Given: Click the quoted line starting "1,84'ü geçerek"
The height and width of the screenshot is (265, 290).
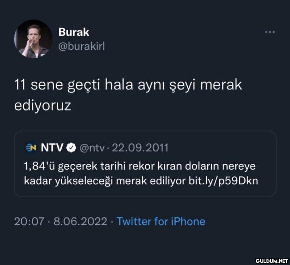Looking at the screenshot, I should tap(140, 166).
